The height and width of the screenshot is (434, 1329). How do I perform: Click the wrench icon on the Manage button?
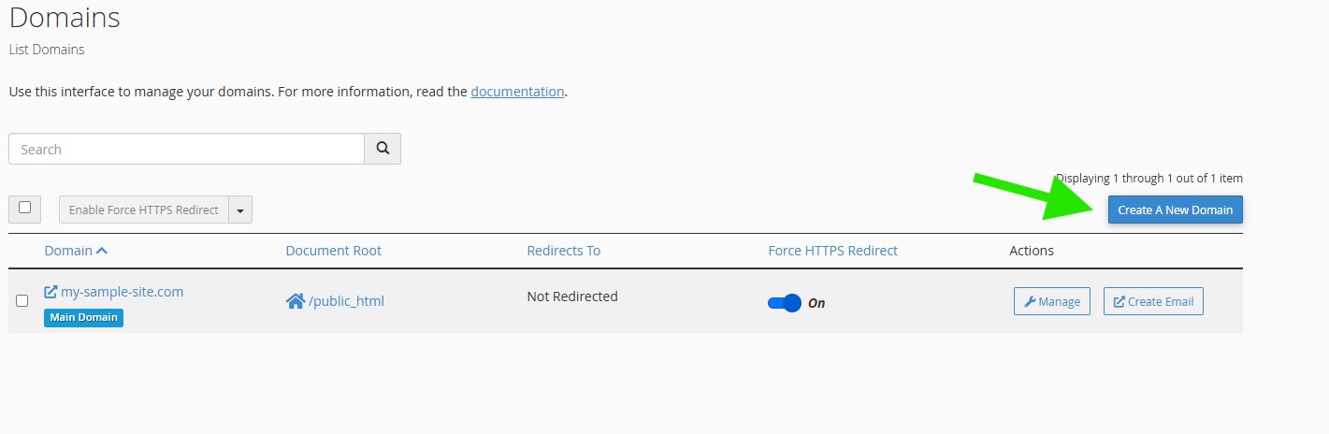point(1030,302)
